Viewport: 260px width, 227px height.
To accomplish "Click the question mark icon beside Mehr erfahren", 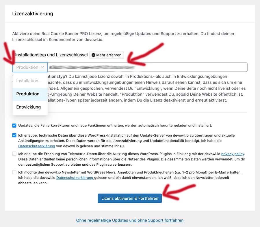I will [93, 55].
